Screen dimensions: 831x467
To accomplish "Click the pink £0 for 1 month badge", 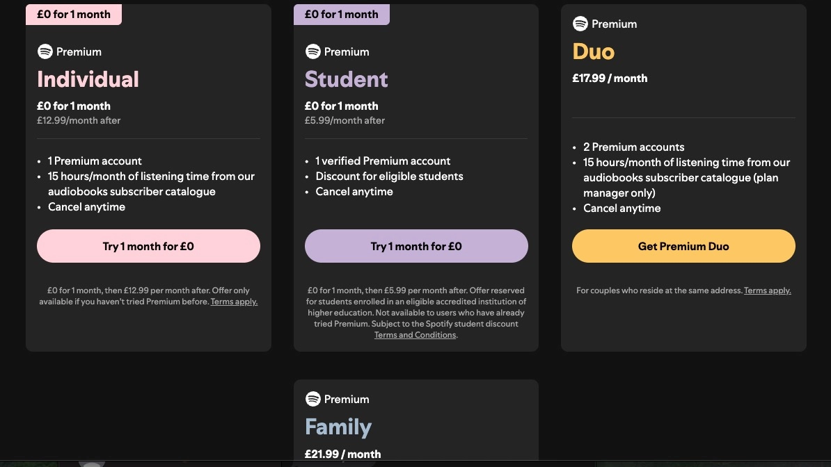I will coord(74,14).
